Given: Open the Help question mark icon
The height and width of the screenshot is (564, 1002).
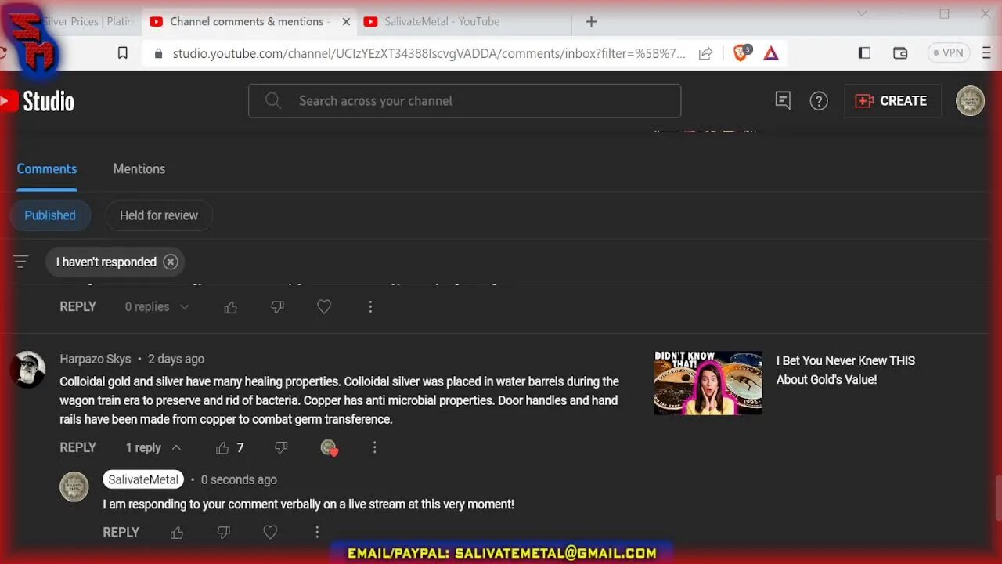Looking at the screenshot, I should [x=819, y=100].
